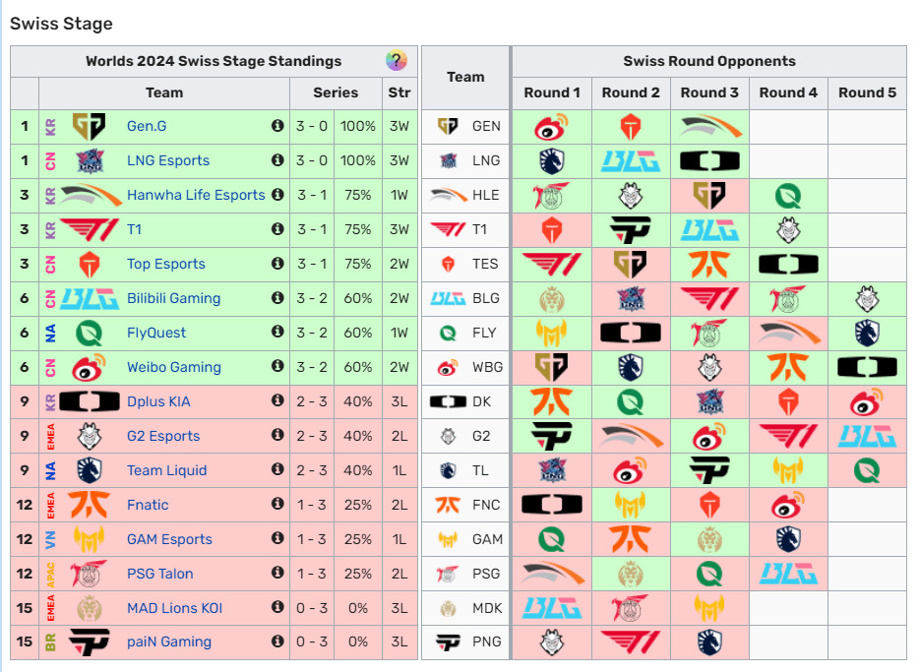This screenshot has width=920, height=672.
Task: Open info icon beside Bilibili Gaming
Action: point(277,297)
